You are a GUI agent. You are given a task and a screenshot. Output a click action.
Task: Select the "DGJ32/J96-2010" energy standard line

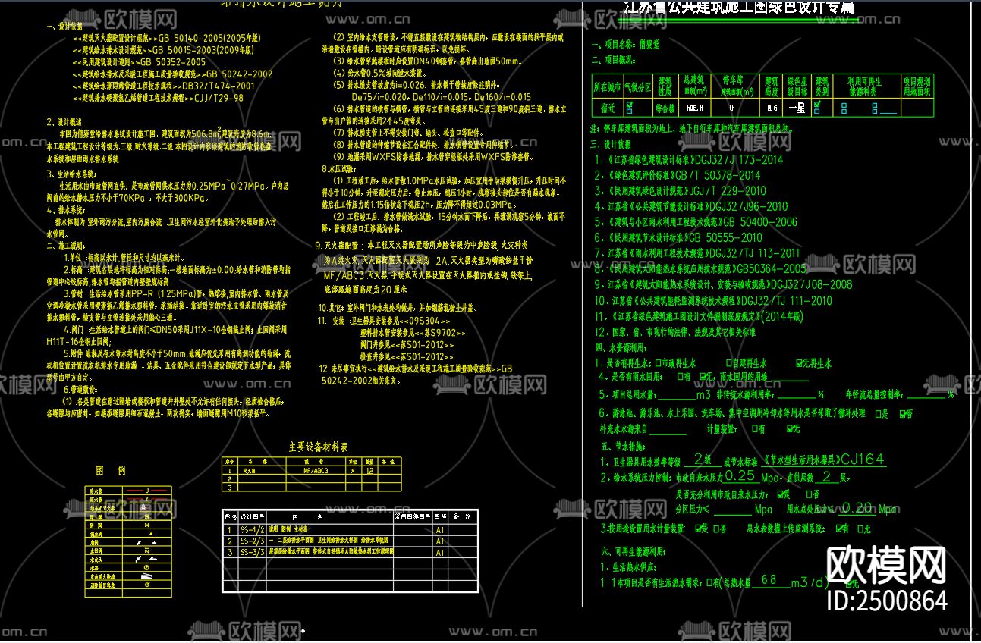[690, 206]
